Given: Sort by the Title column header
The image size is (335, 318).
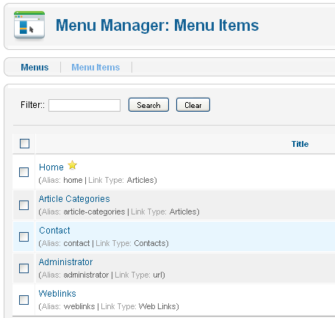Looking at the screenshot, I should [300, 144].
